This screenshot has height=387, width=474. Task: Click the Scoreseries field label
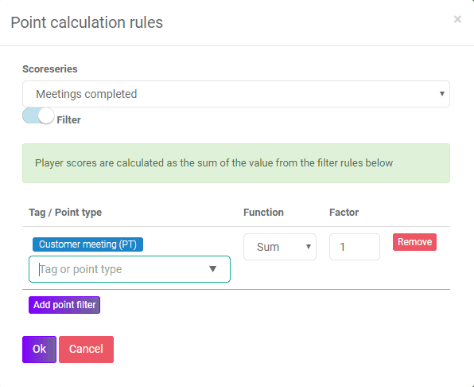click(50, 68)
